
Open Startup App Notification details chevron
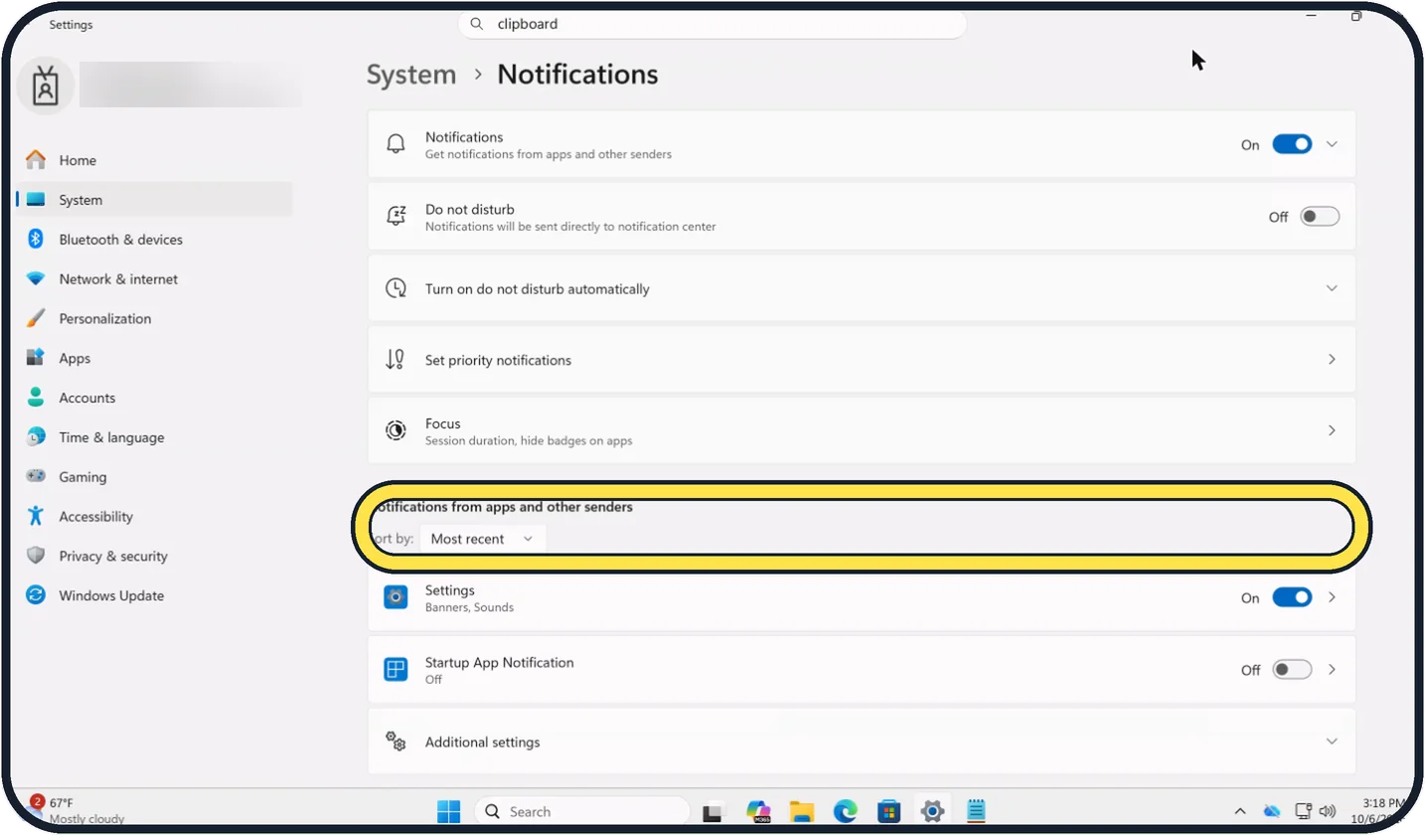pos(1333,670)
